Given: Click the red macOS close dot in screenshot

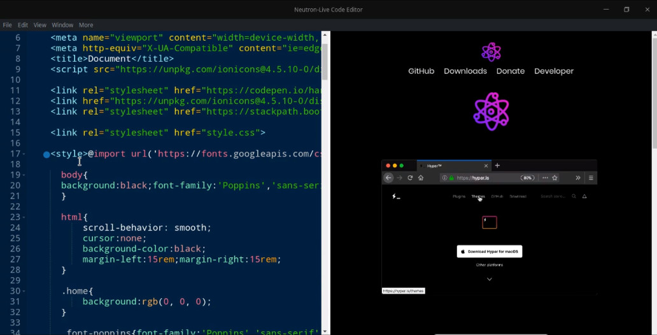Looking at the screenshot, I should 388,166.
